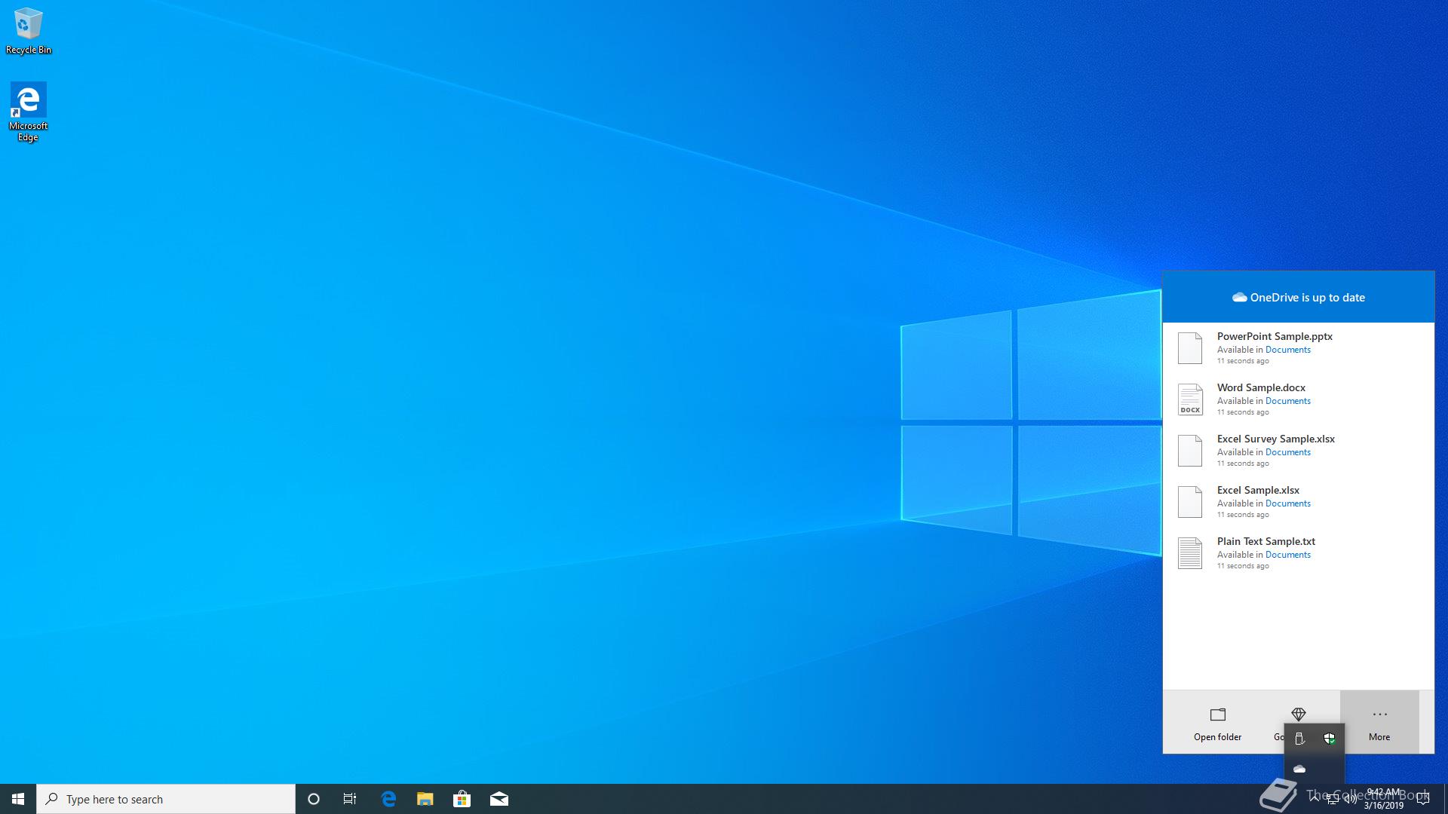1448x814 pixels.
Task: Click the Safely Remove Hardware USB icon
Action: (1299, 739)
